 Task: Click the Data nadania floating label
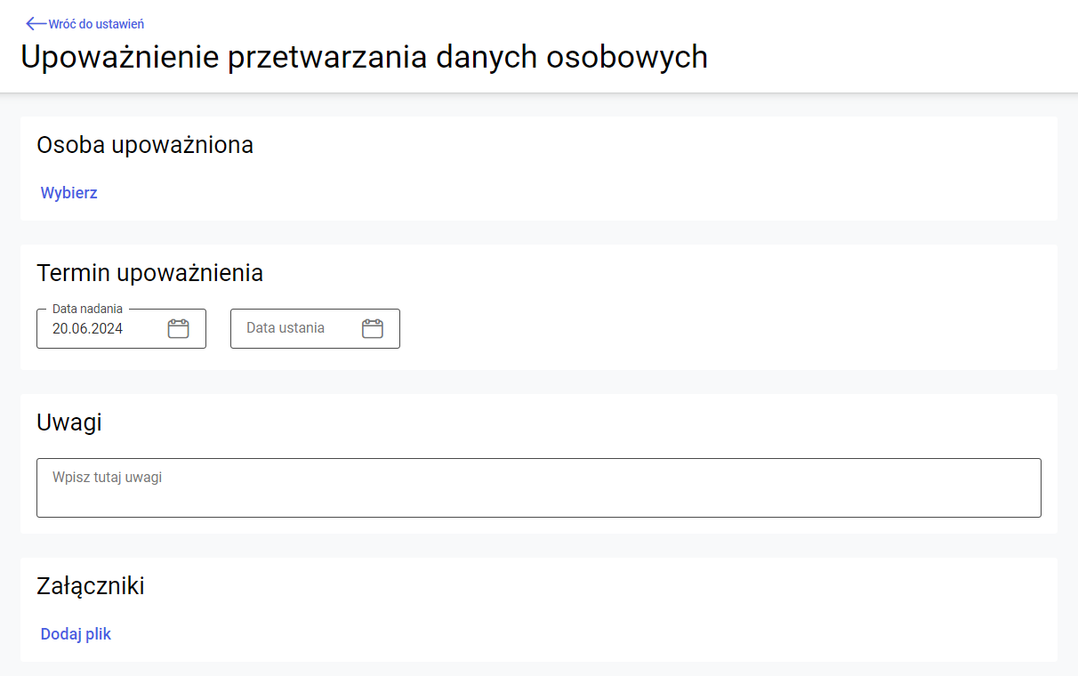pyautogui.click(x=87, y=309)
